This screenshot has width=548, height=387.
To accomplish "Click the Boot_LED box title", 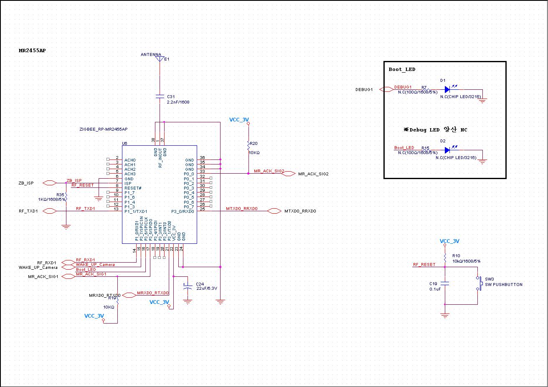I will point(402,69).
